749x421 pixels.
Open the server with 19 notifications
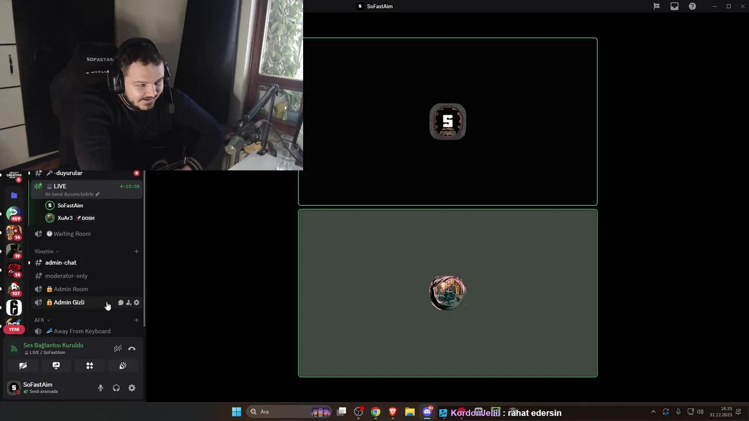coord(14,251)
